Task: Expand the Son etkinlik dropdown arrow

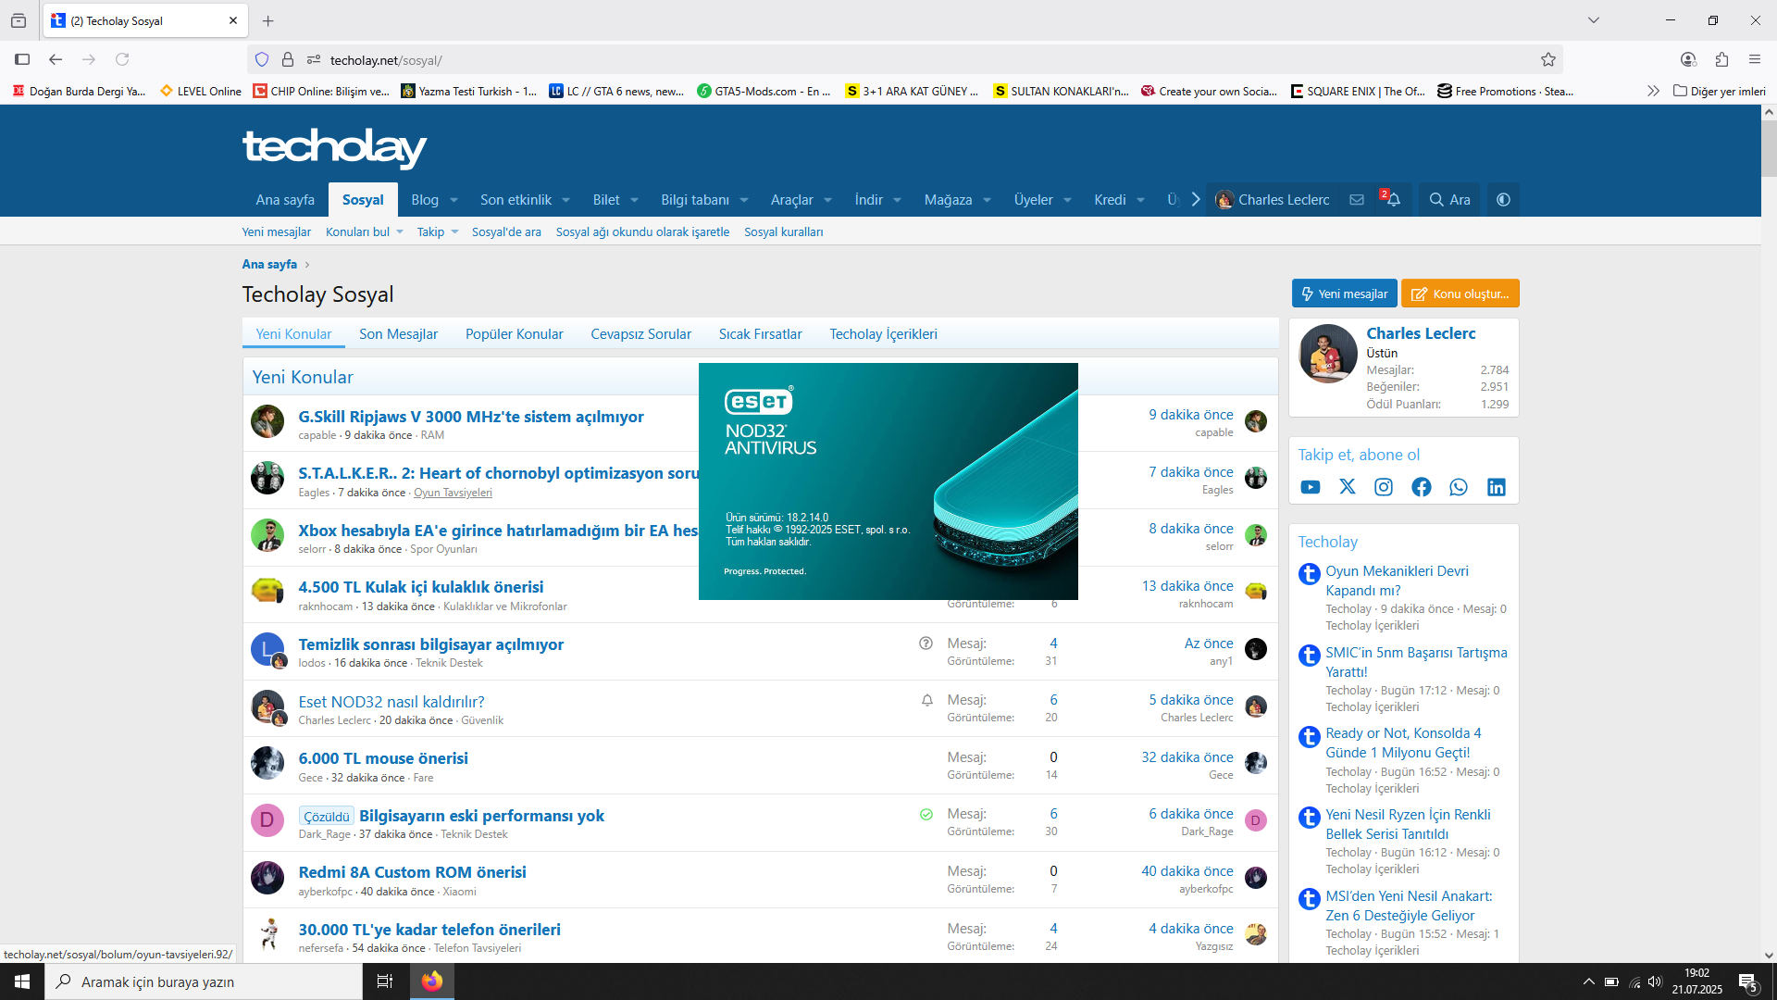Action: (x=566, y=200)
